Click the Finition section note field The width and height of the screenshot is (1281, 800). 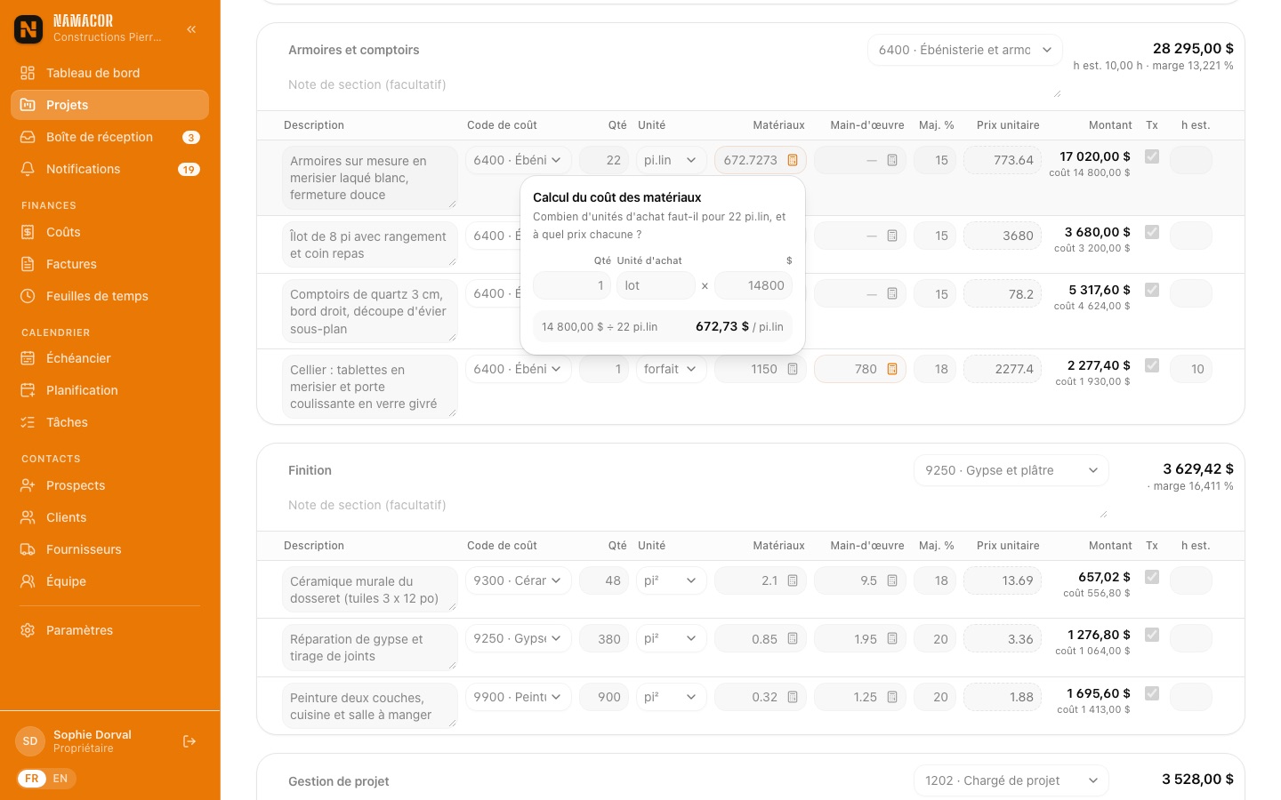[x=697, y=505]
